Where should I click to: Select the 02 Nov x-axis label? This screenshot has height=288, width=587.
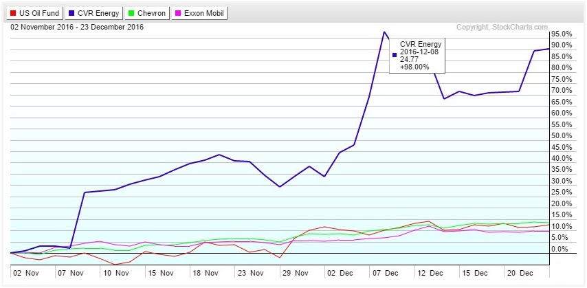(x=25, y=272)
